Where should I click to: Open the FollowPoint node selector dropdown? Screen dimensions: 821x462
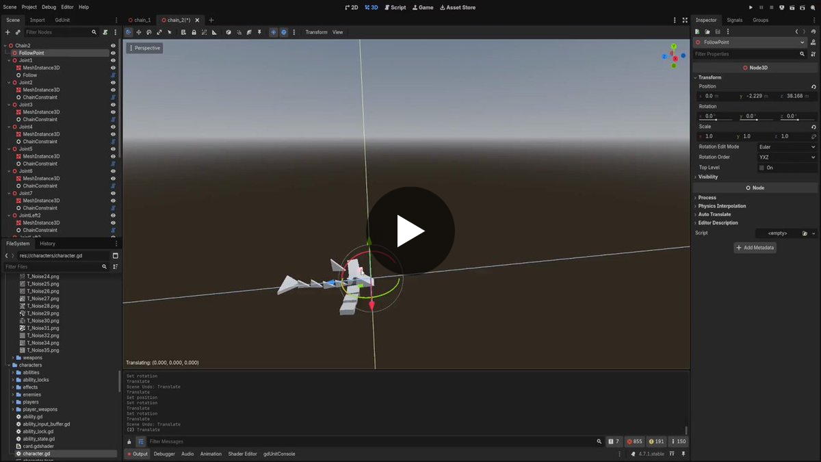tap(751, 42)
